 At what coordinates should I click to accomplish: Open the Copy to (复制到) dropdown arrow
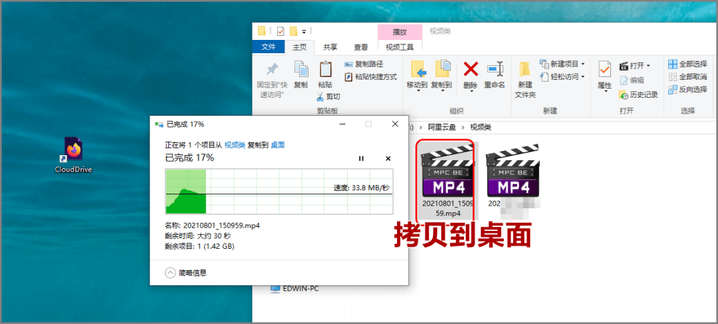[442, 90]
